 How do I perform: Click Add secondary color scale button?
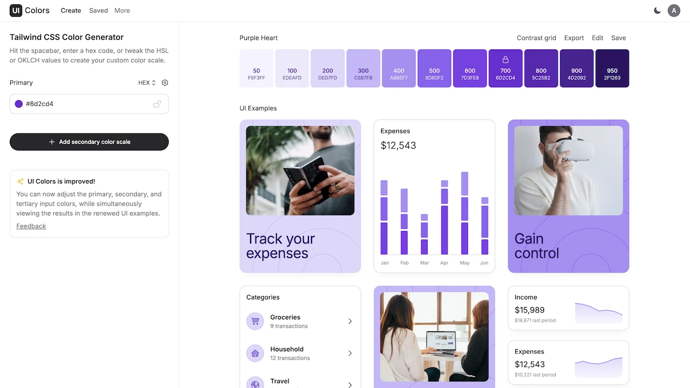pyautogui.click(x=89, y=142)
